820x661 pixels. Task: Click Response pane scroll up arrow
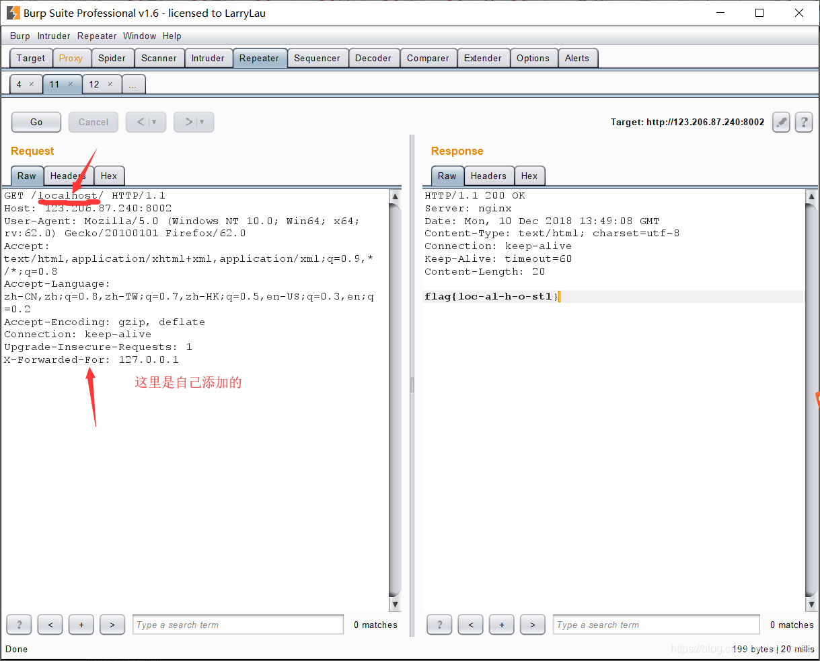pos(811,197)
